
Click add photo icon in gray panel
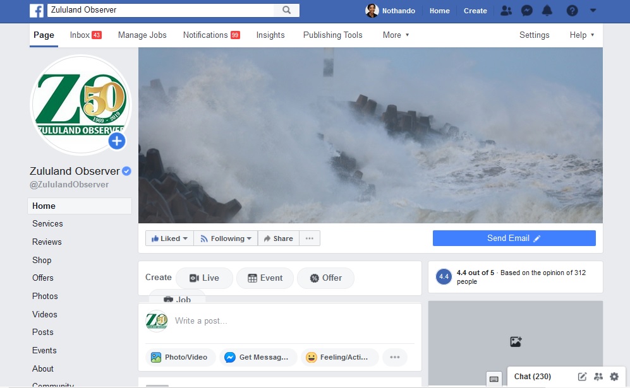pyautogui.click(x=516, y=342)
